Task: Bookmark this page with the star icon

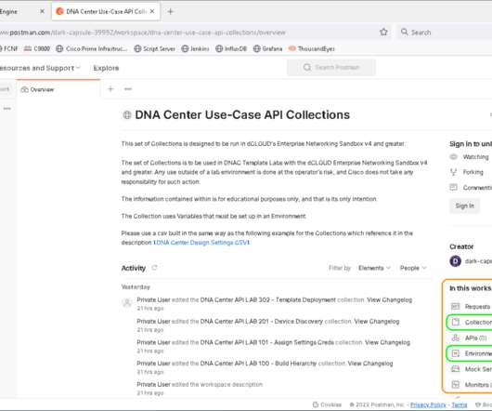Action: coord(383,32)
